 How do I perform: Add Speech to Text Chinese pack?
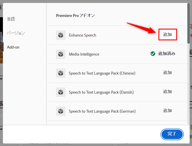[x=167, y=73]
